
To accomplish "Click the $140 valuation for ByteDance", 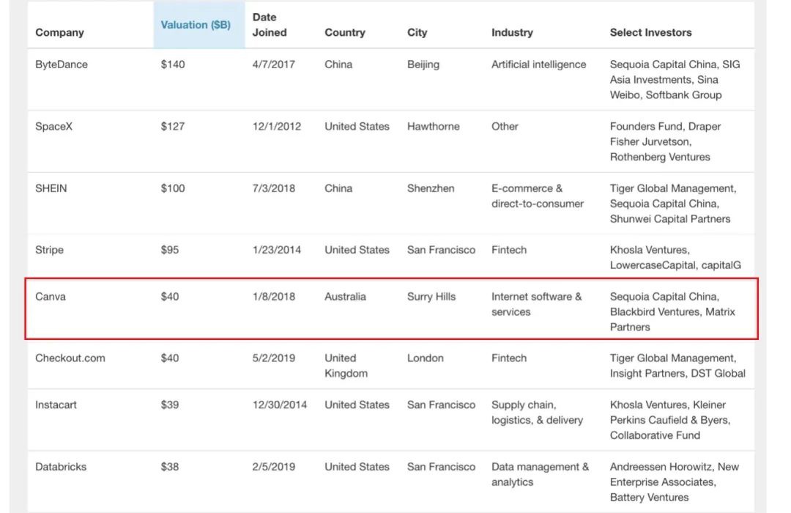I will tap(173, 64).
